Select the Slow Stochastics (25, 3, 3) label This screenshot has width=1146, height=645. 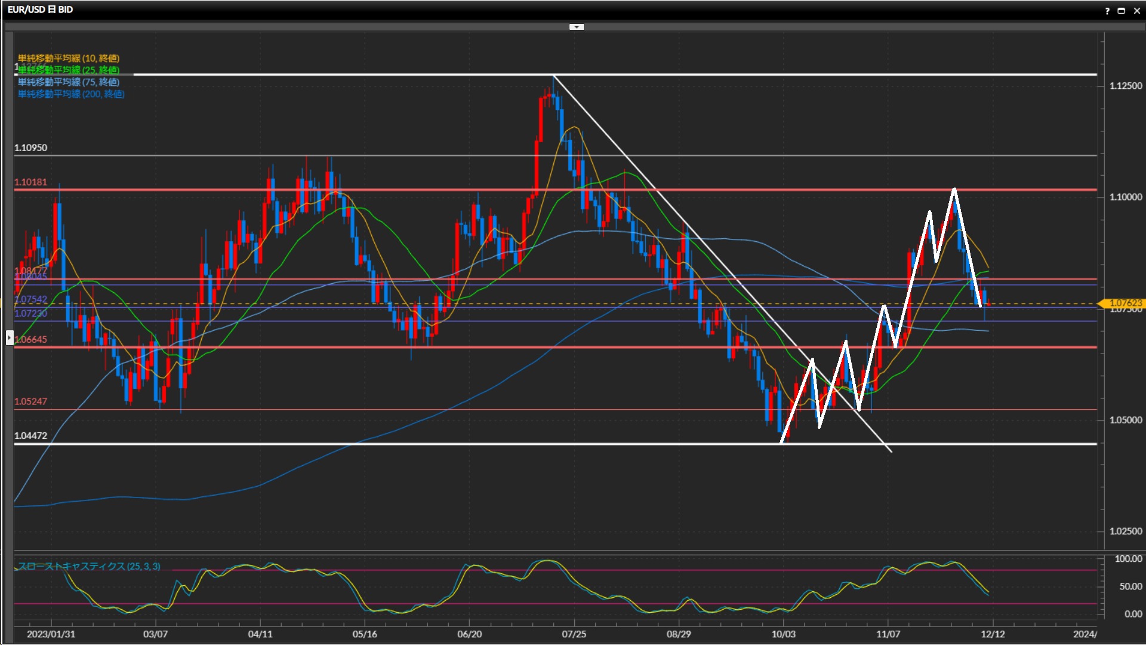coord(89,566)
